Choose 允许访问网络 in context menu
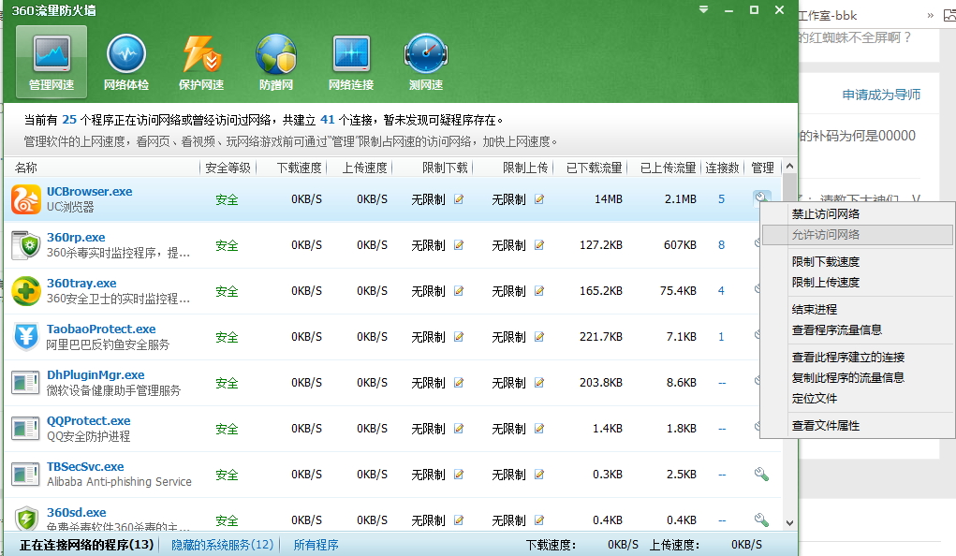The image size is (956, 556). [x=858, y=235]
